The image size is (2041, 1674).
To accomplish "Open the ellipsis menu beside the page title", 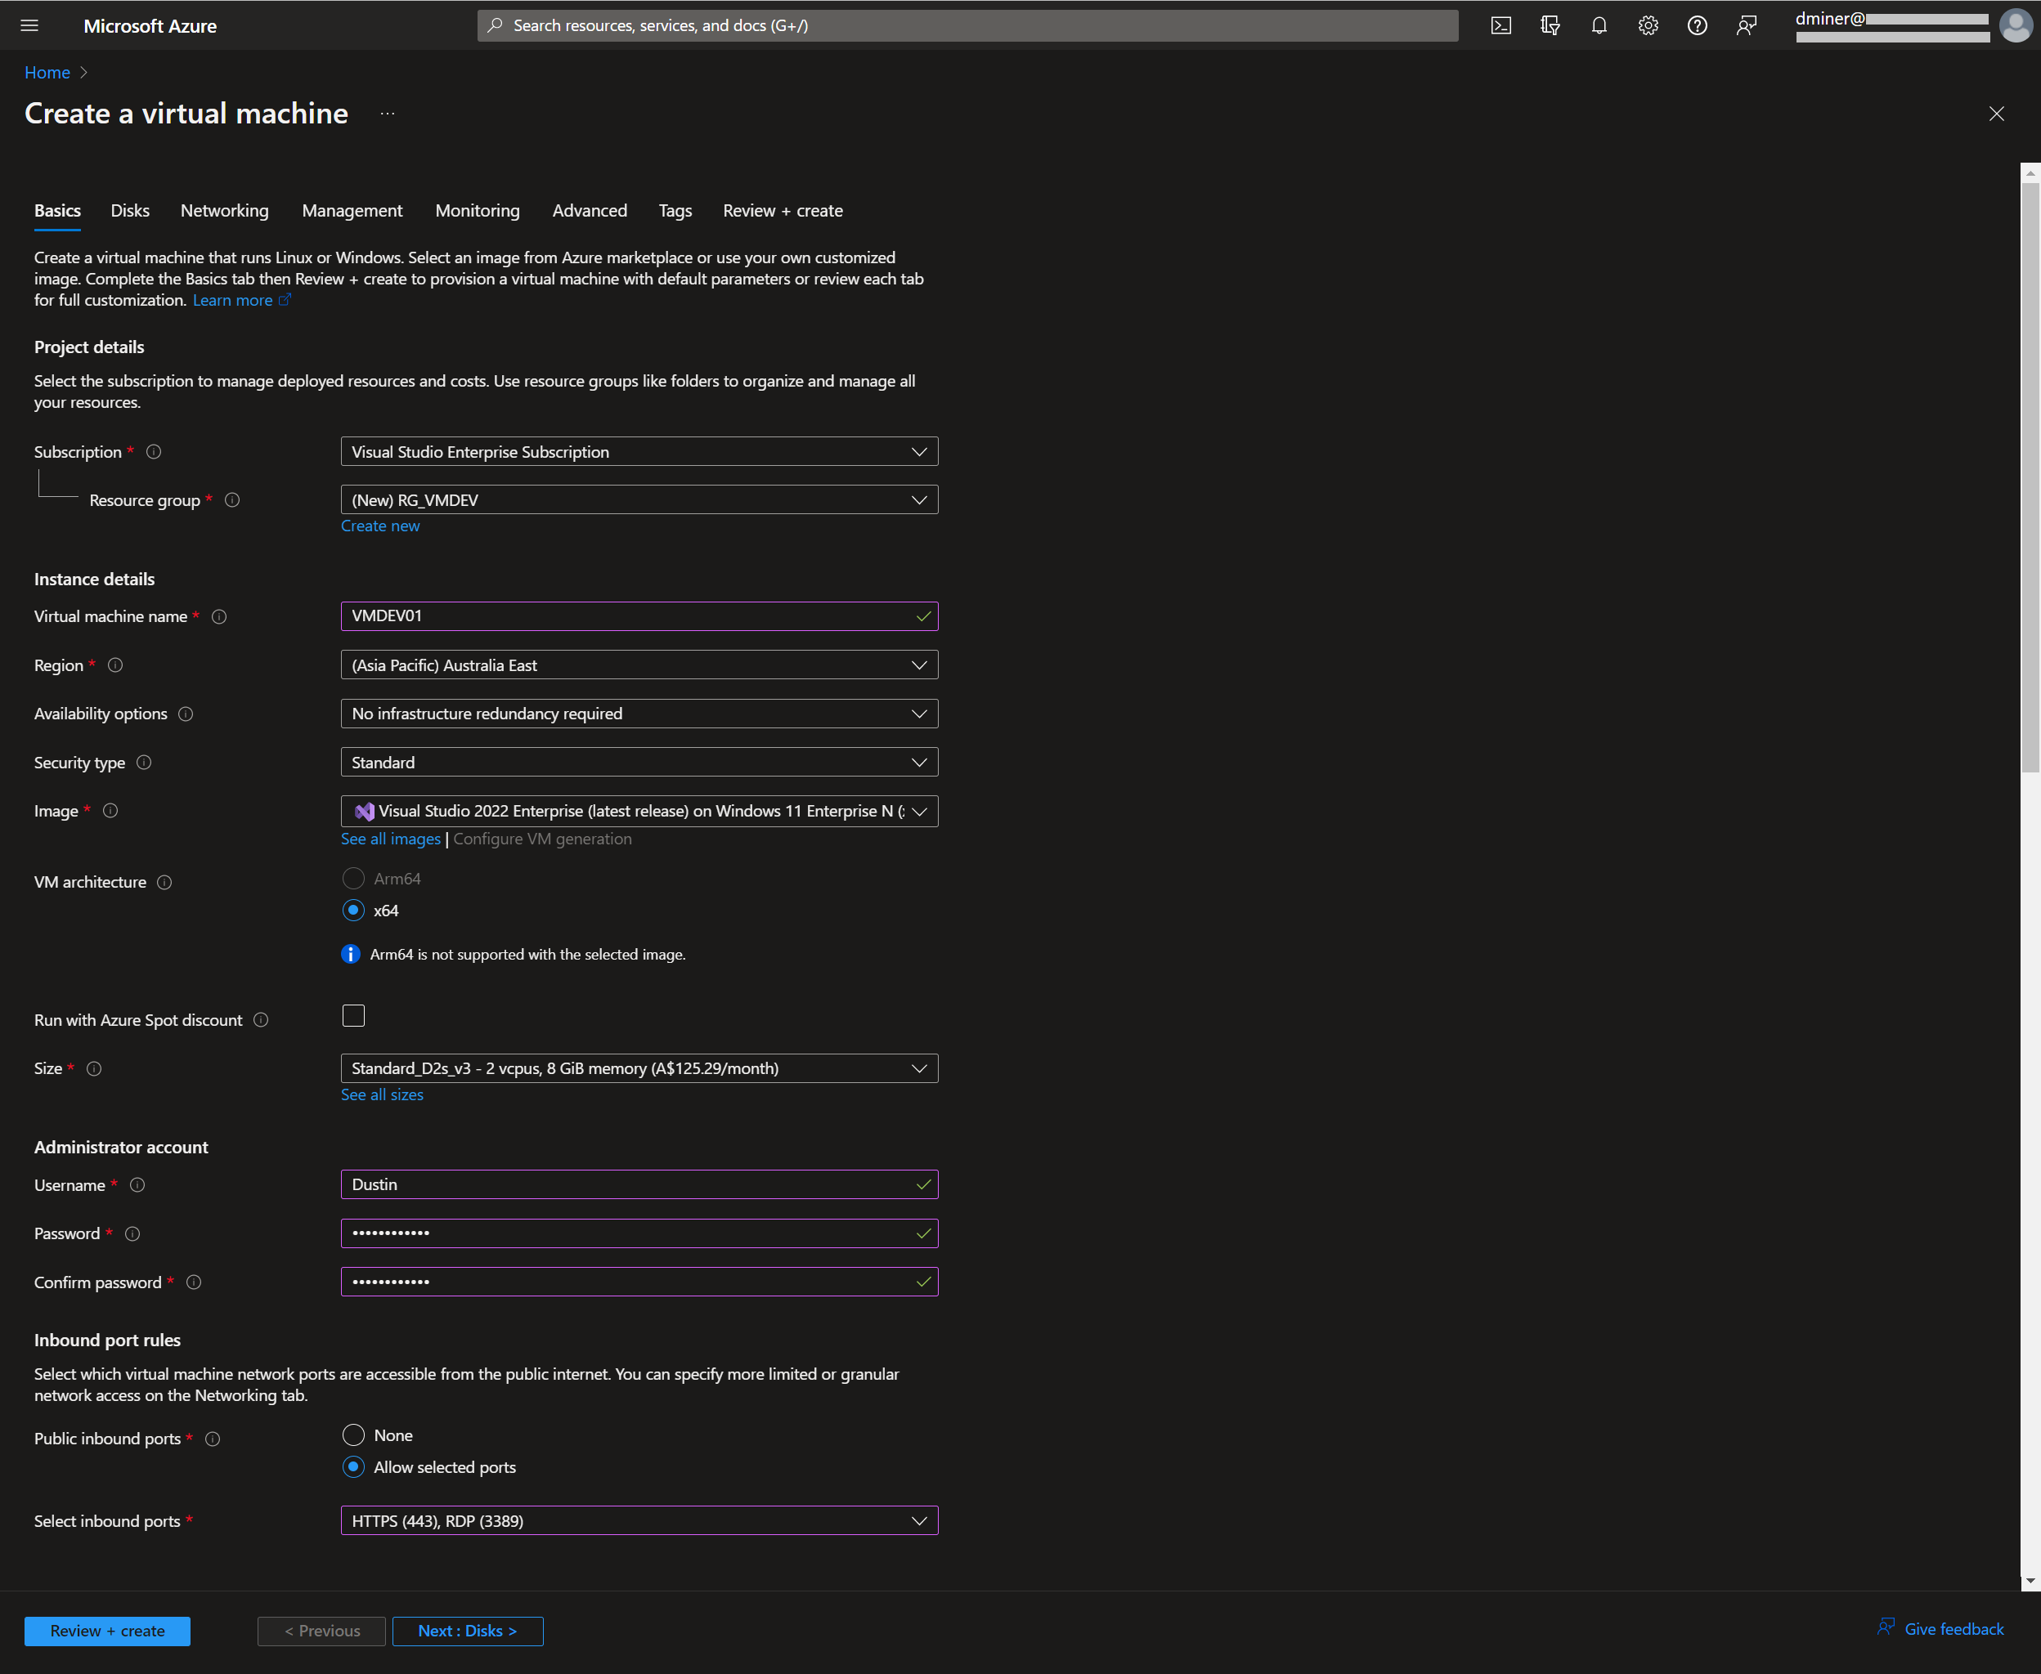I will (388, 114).
